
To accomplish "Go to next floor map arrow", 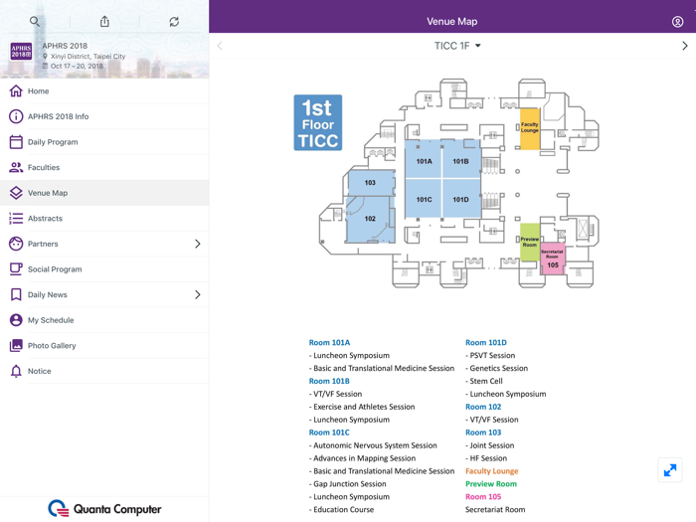I will click(684, 46).
